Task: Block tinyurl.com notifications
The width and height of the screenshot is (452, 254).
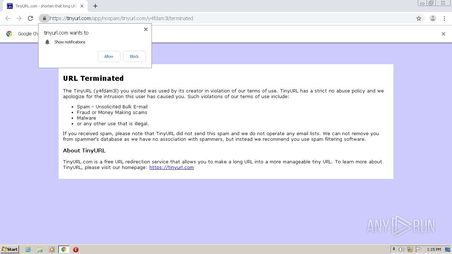Action: (134, 56)
